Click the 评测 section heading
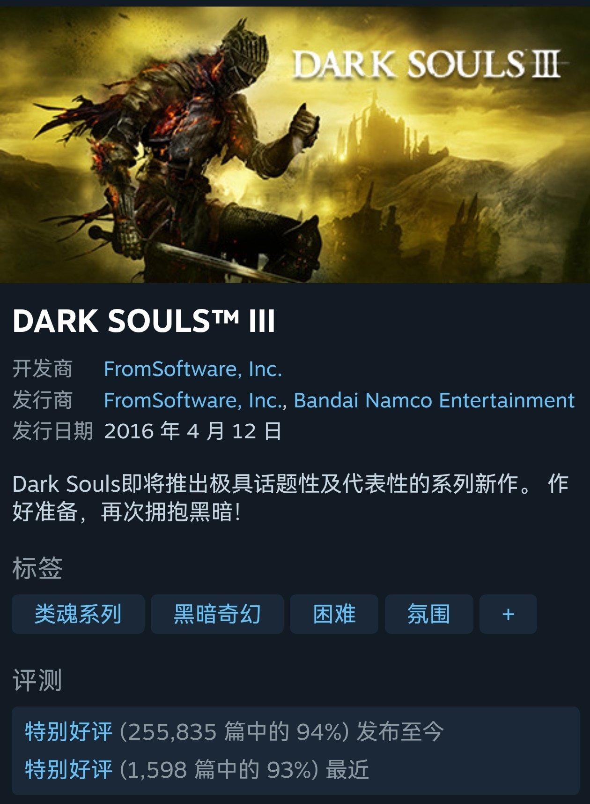The height and width of the screenshot is (804, 590). tap(37, 681)
